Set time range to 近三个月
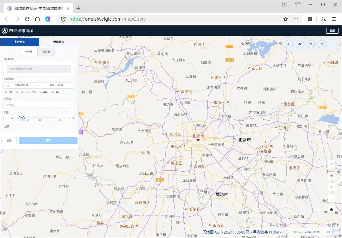342x238 pixels. pyautogui.click(x=31, y=92)
